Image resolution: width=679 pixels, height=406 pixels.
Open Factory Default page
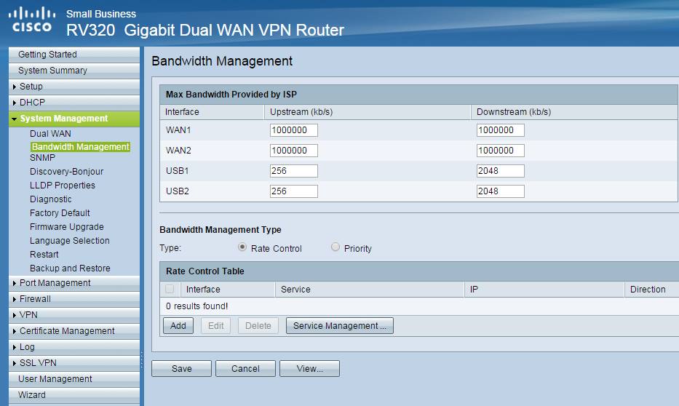click(x=60, y=213)
